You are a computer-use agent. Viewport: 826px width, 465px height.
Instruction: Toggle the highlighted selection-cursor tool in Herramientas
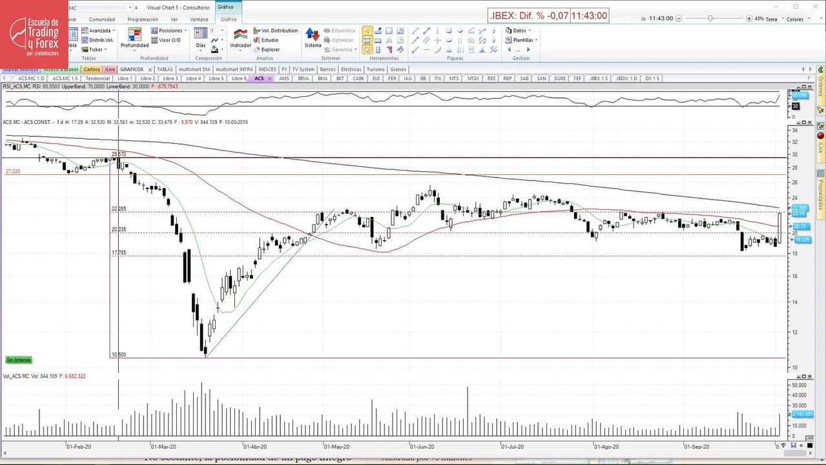367,50
